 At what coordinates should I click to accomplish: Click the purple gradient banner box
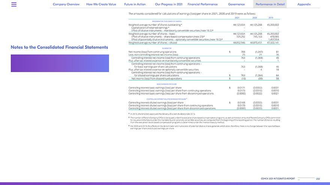(x=60, y=63)
